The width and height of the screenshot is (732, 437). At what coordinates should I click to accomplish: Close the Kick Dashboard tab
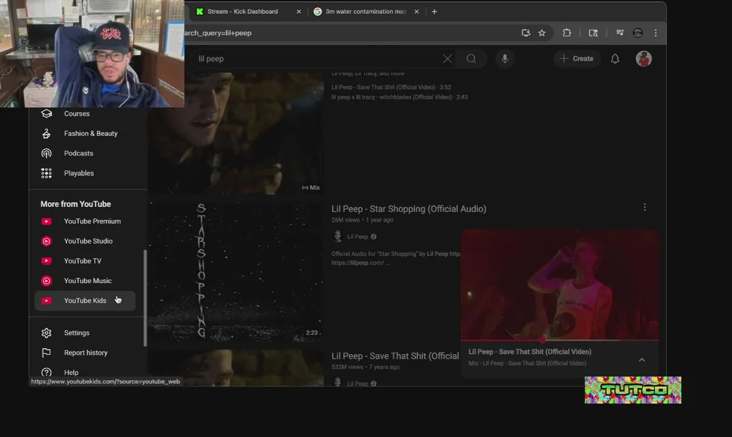pos(299,12)
